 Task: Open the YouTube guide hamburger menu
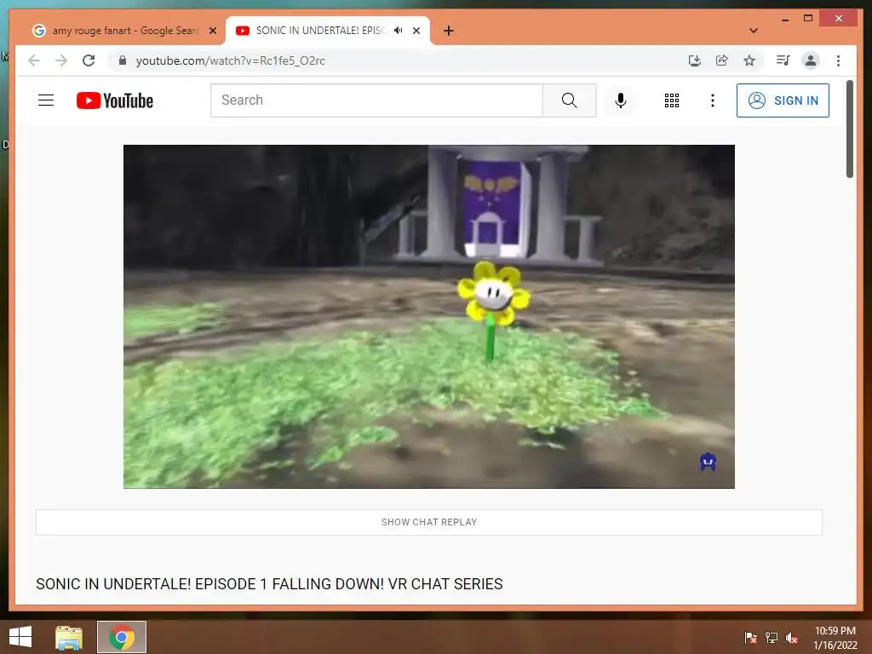pyautogui.click(x=46, y=100)
